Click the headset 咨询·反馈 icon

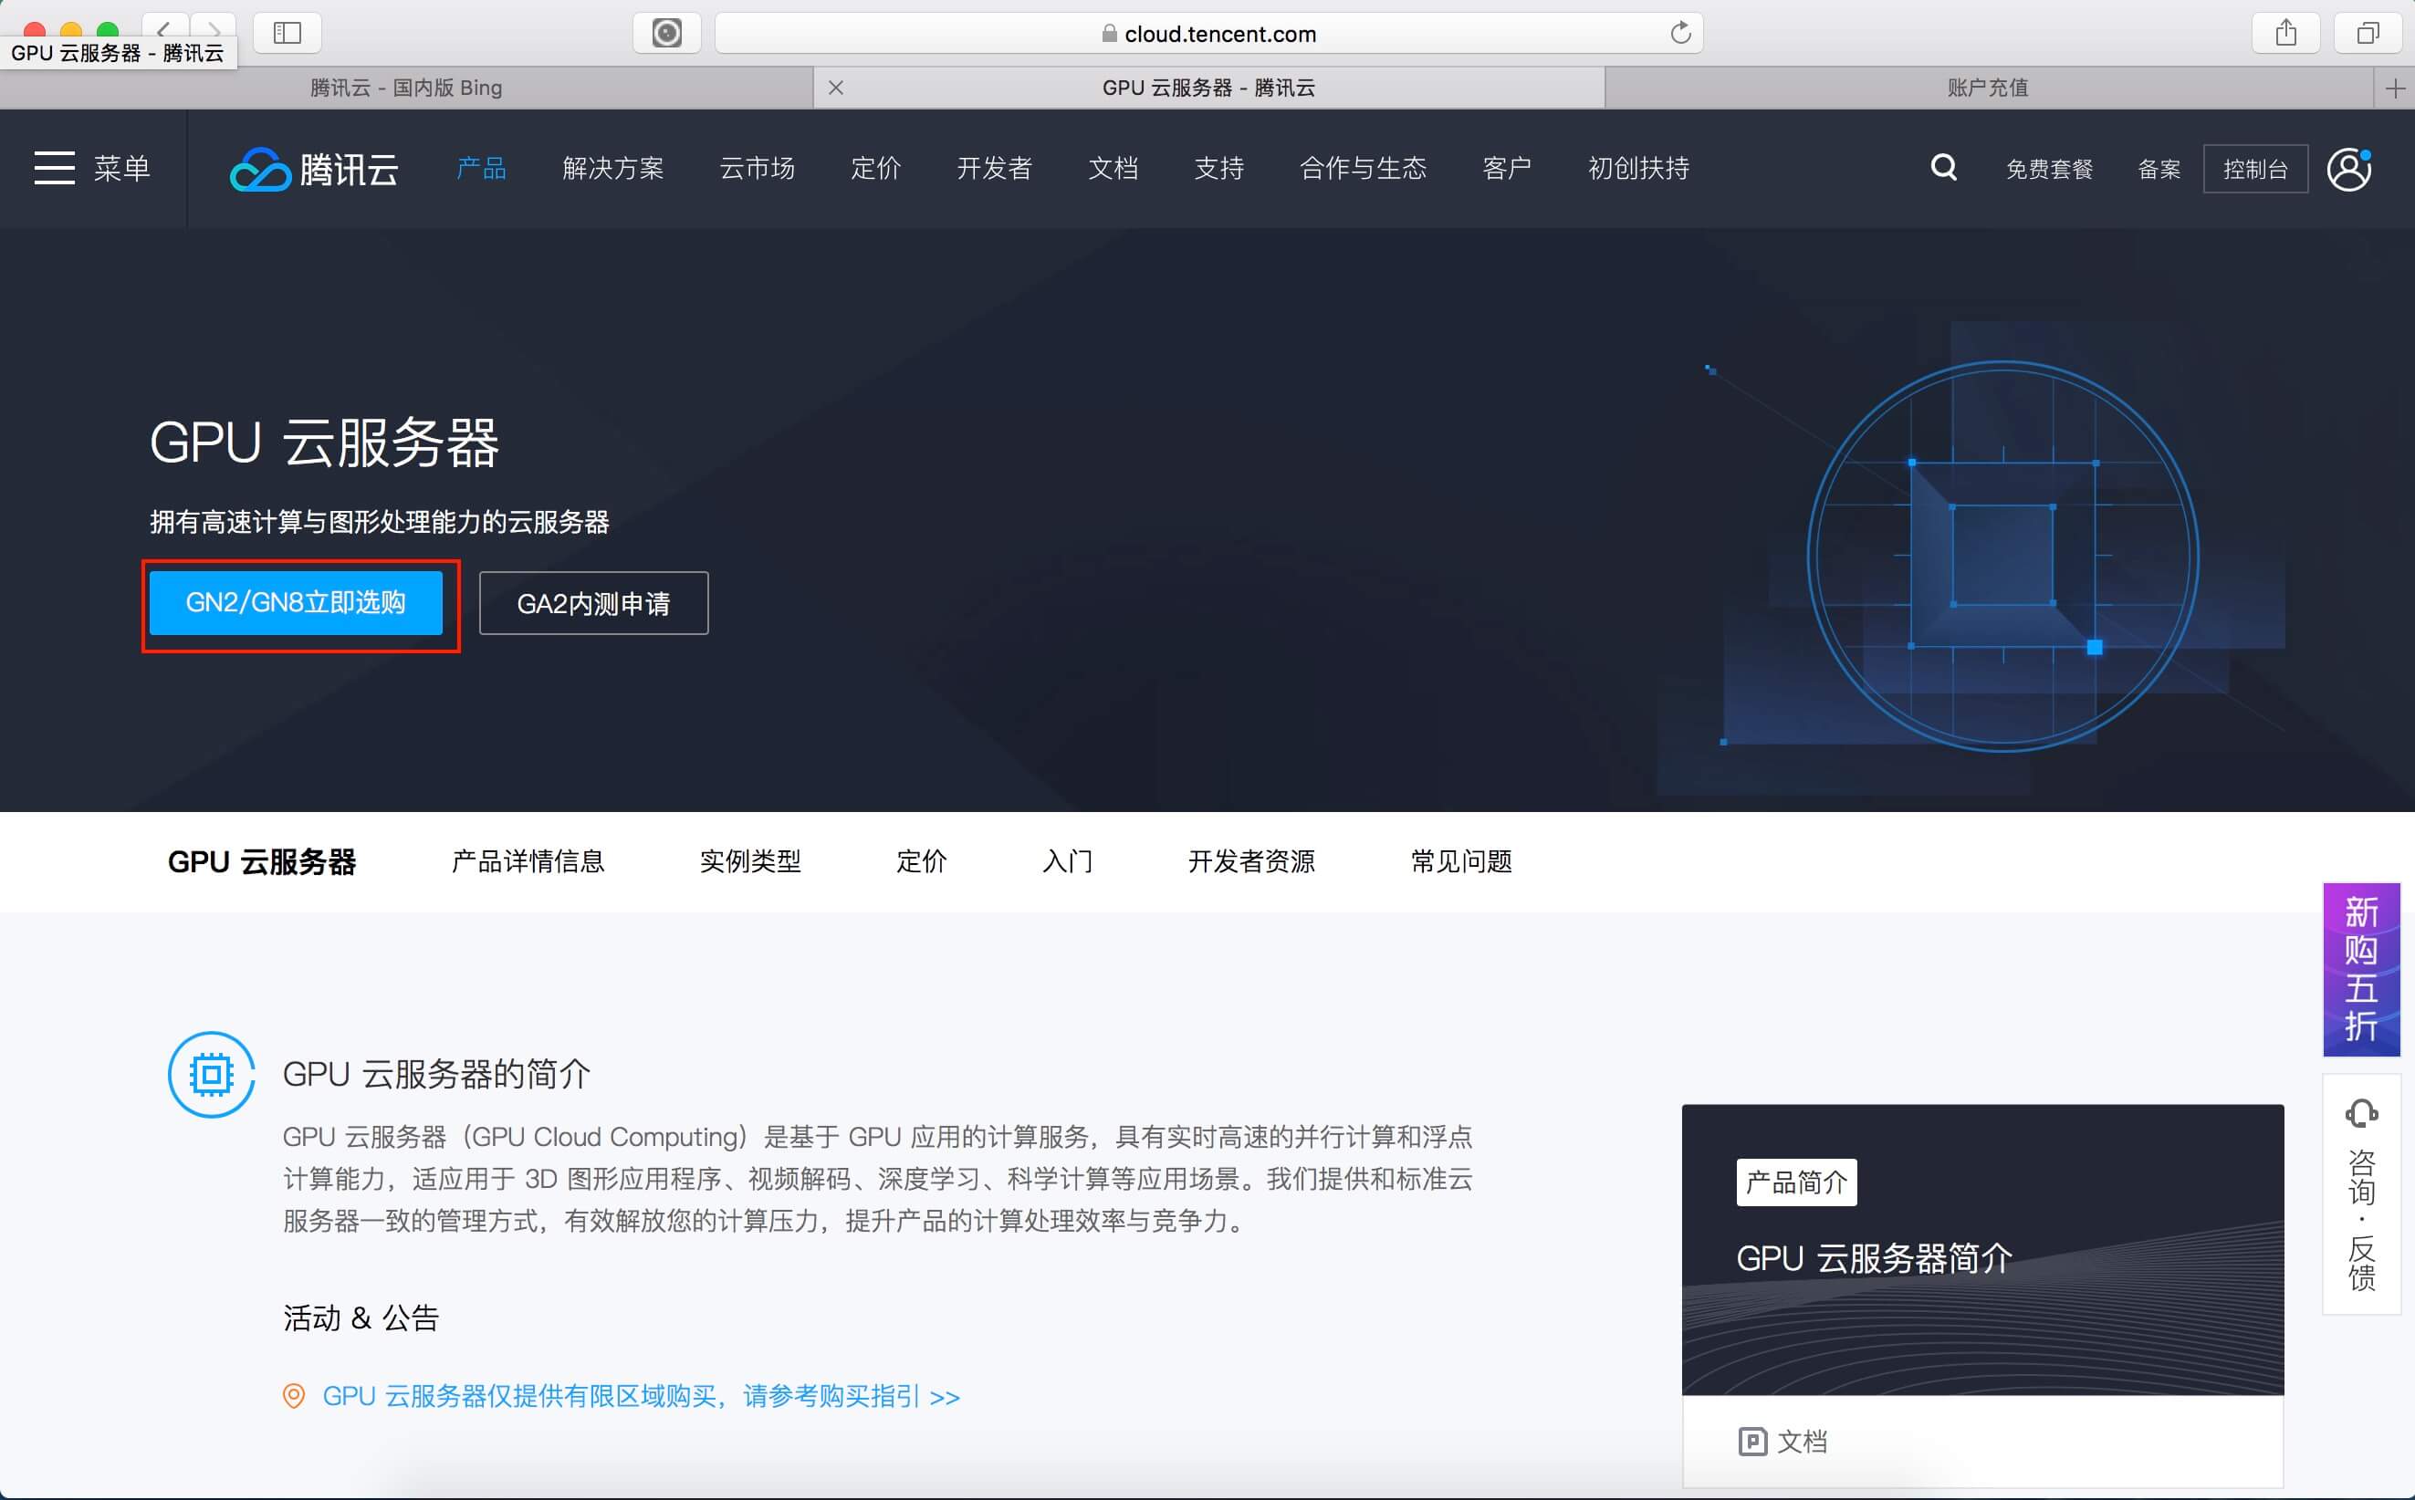point(2360,1113)
